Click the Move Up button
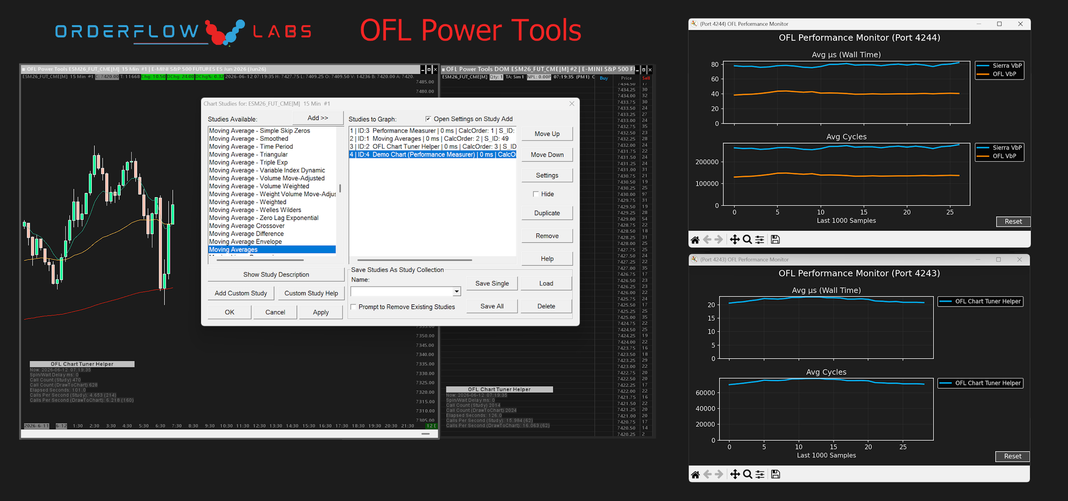 (547, 134)
